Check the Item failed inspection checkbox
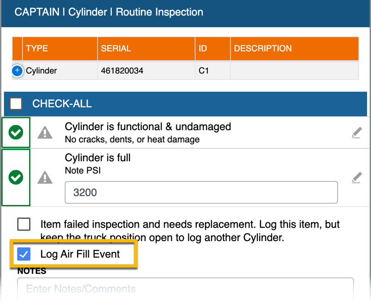Image resolution: width=371 pixels, height=302 pixels. 24,224
